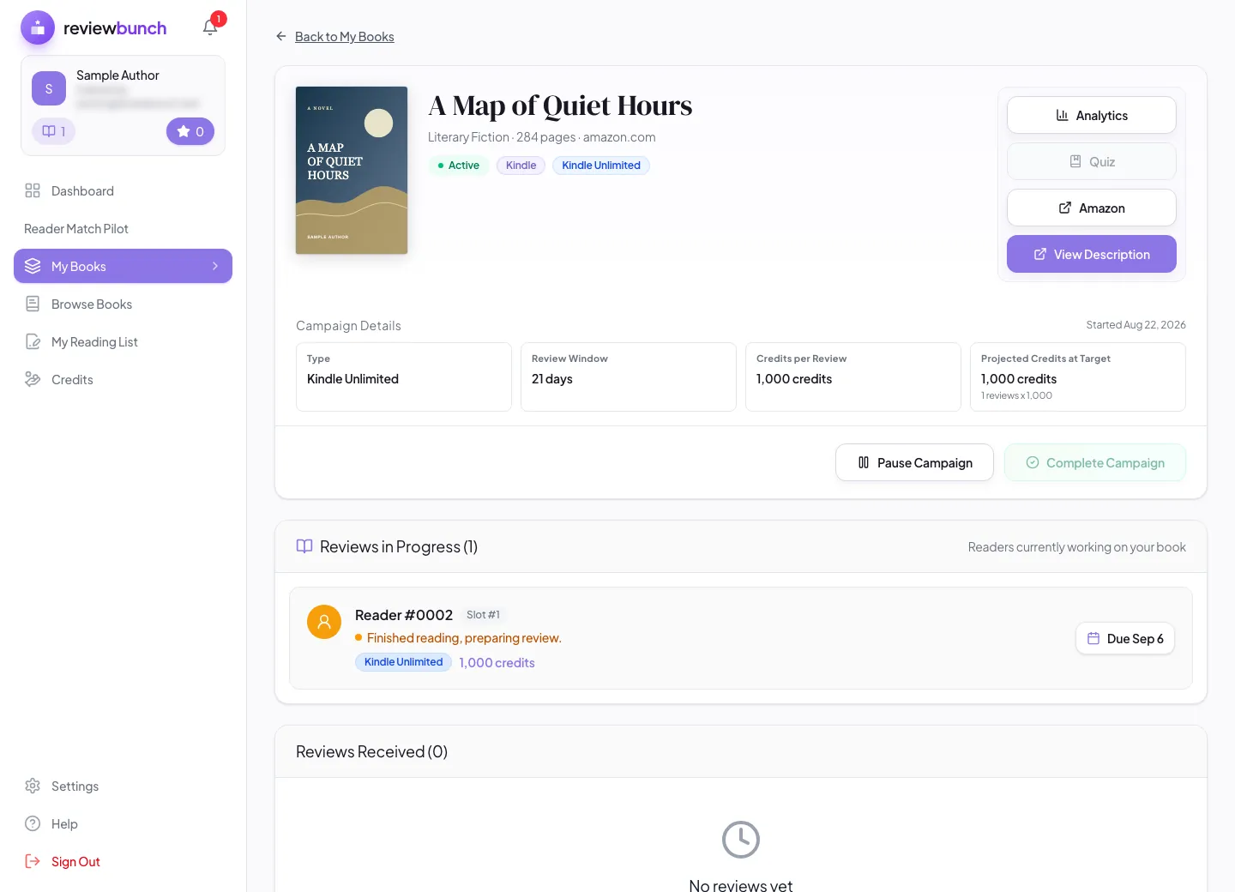Click the Quiz button

(x=1091, y=161)
